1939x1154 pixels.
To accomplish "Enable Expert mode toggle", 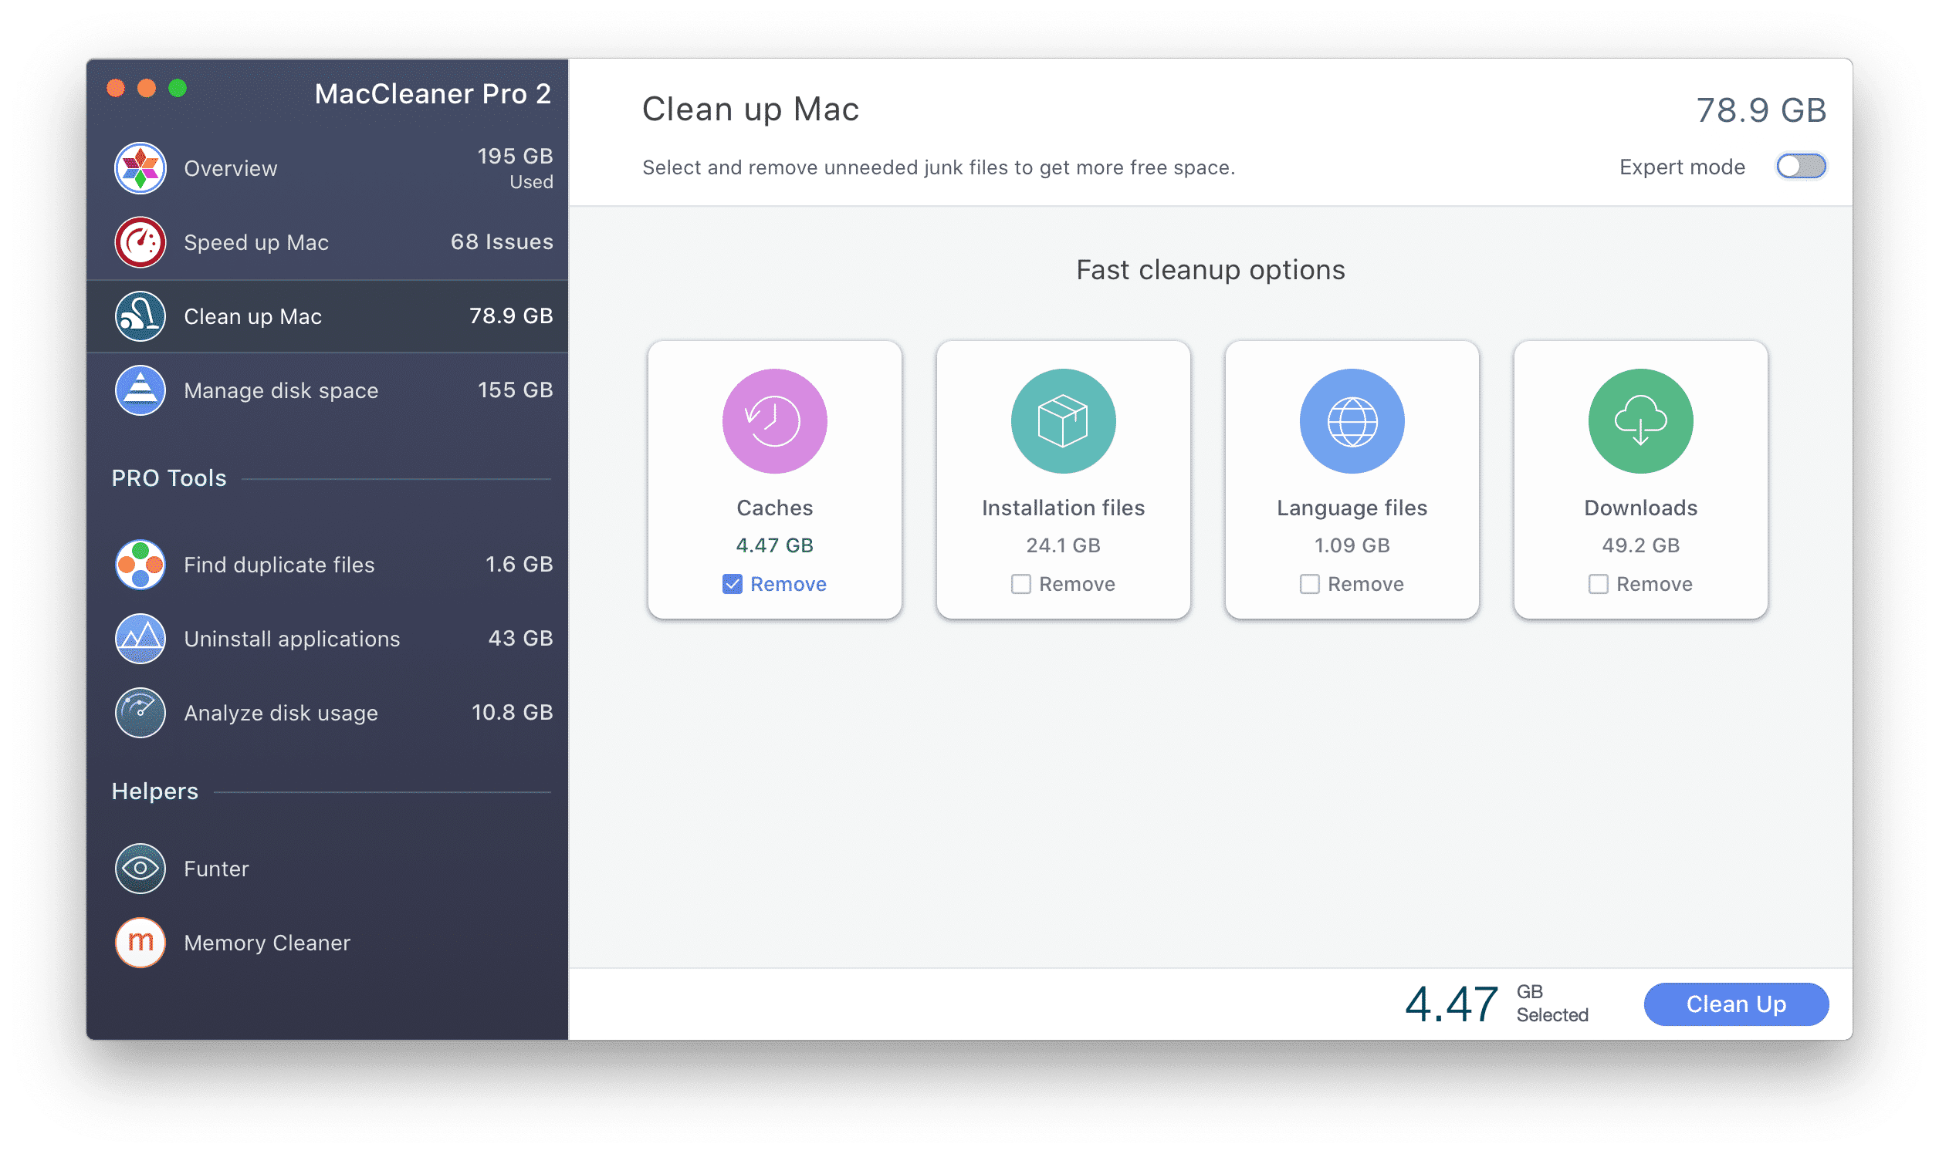I will tap(1803, 167).
